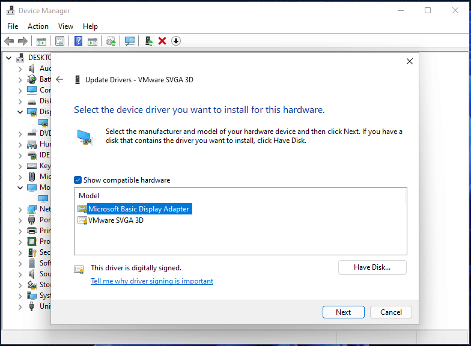
Task: Select the Audio speaker tree icon
Action: [31, 68]
